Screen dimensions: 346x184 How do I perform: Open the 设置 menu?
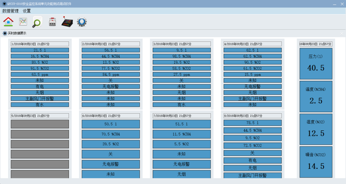pyautogui.click(x=27, y=11)
